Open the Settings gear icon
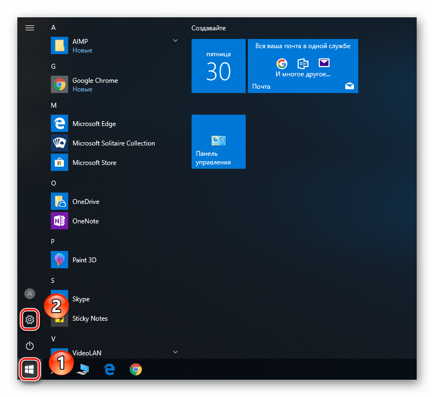Viewport: 434px width, 397px height. pyautogui.click(x=30, y=320)
